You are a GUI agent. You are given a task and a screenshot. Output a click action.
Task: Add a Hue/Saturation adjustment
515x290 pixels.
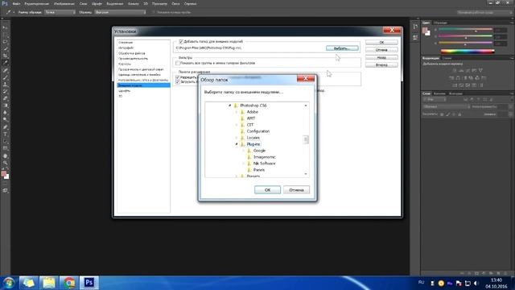451,78
